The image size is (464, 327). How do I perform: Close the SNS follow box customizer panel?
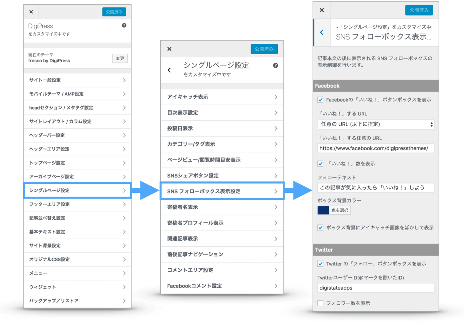pos(322,10)
